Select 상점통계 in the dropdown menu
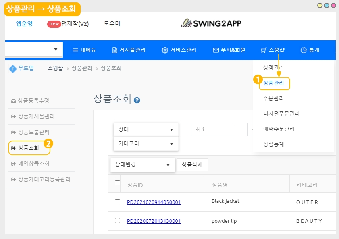Viewport: 339px width, 239px height. (x=274, y=144)
